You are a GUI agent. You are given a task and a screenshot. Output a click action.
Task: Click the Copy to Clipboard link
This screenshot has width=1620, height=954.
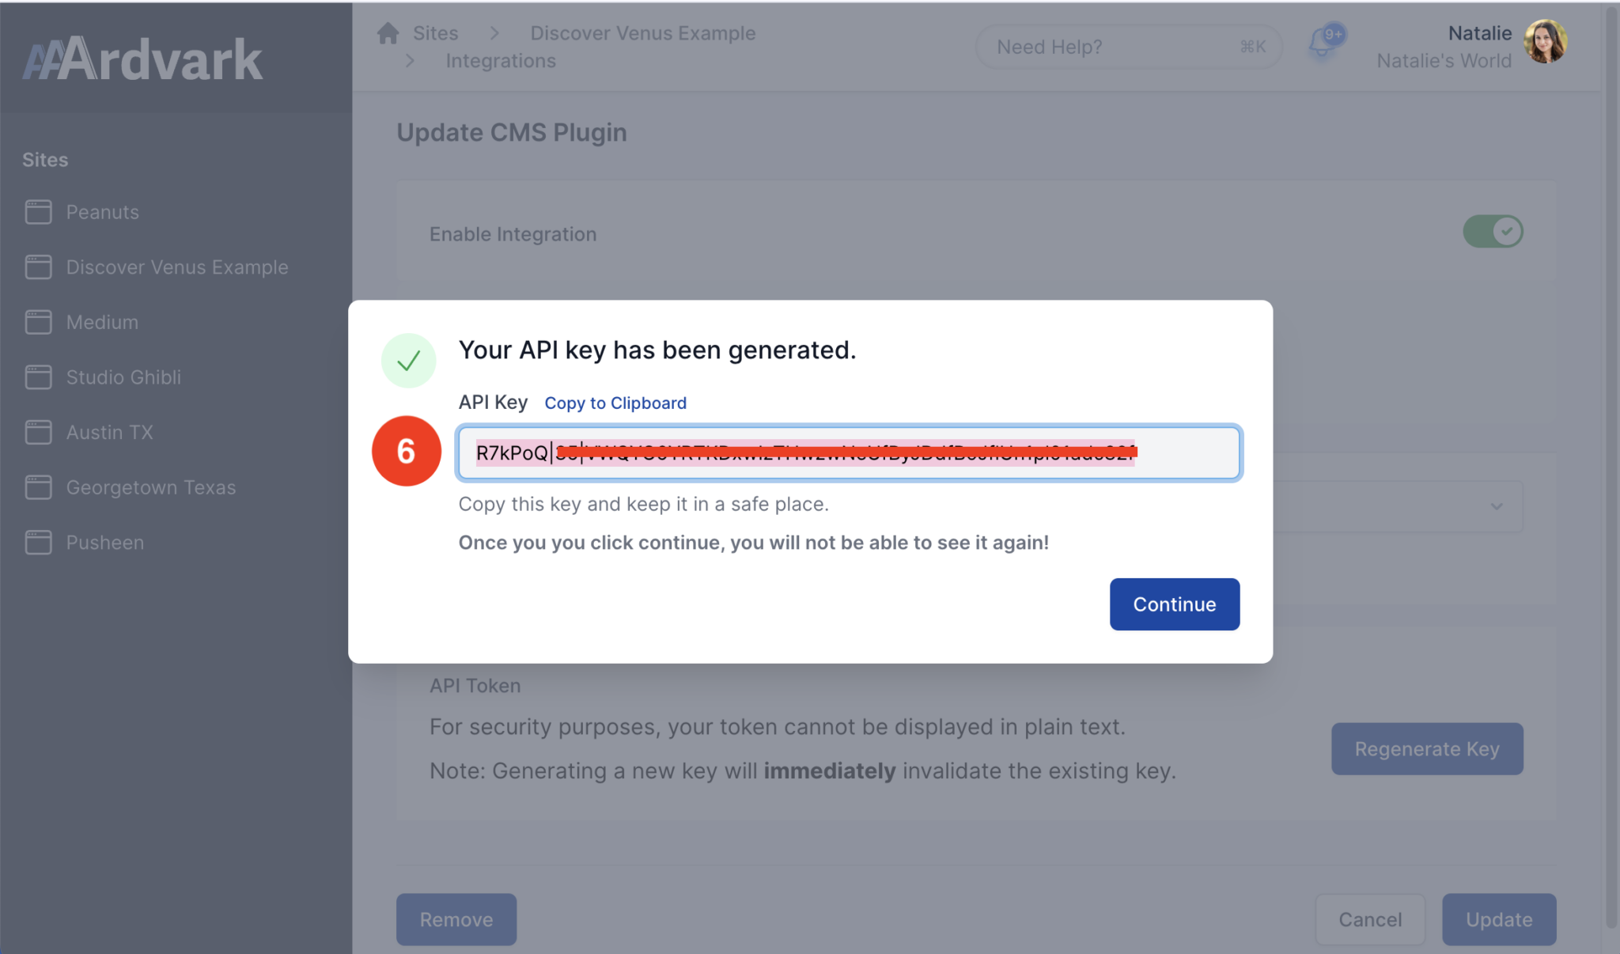tap(615, 403)
